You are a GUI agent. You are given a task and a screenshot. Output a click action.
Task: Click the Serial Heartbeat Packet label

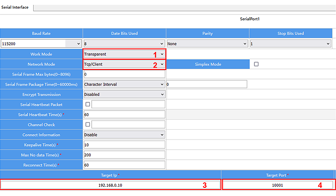[x=41, y=105]
